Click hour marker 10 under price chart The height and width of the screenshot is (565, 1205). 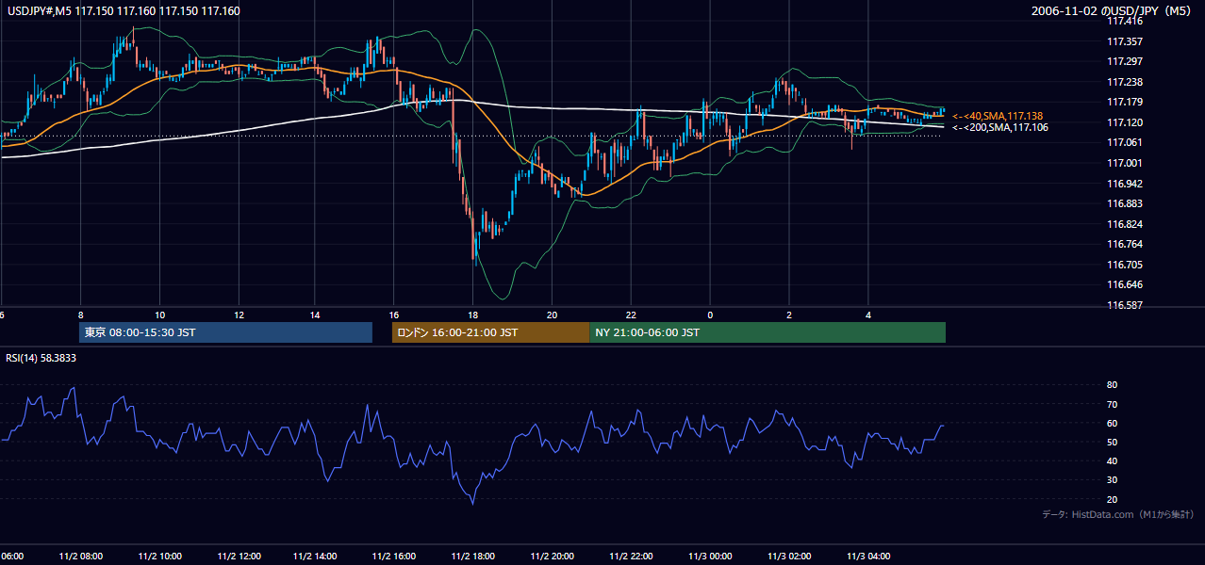160,315
